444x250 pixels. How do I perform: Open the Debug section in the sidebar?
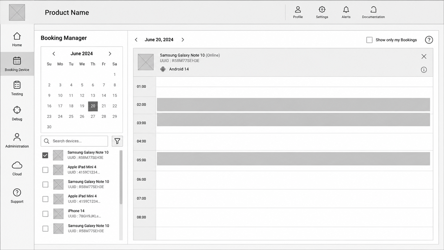coord(17,113)
